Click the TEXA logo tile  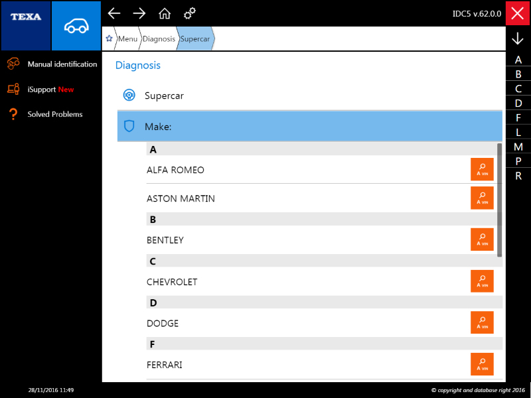[26, 26]
